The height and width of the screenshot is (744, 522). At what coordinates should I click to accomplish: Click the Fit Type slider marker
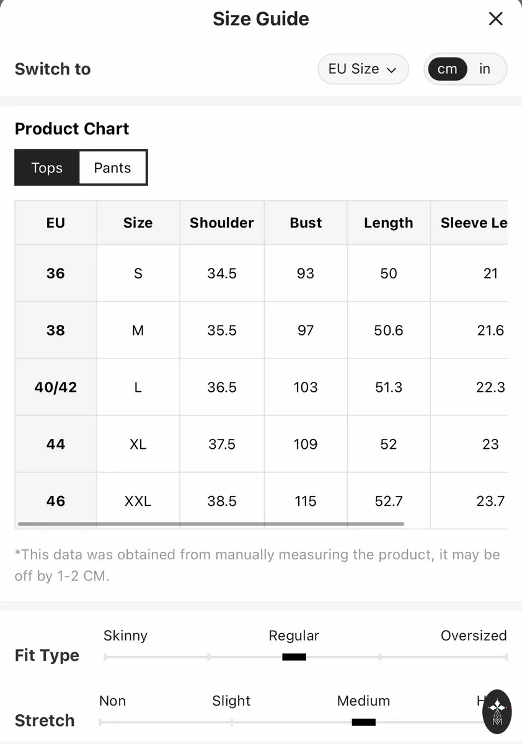[294, 657]
